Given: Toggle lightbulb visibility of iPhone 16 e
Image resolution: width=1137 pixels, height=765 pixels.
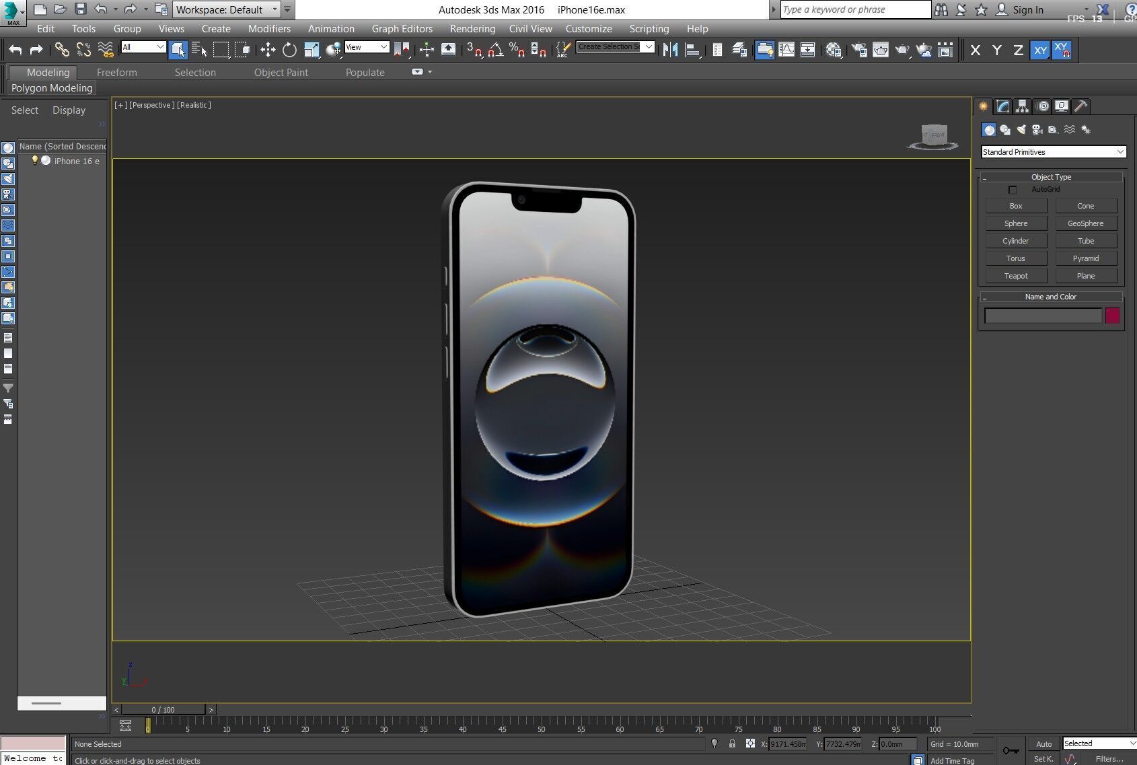Looking at the screenshot, I should 34,161.
